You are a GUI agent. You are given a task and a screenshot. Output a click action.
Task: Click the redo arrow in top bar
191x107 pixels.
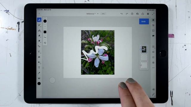tap(127, 14)
